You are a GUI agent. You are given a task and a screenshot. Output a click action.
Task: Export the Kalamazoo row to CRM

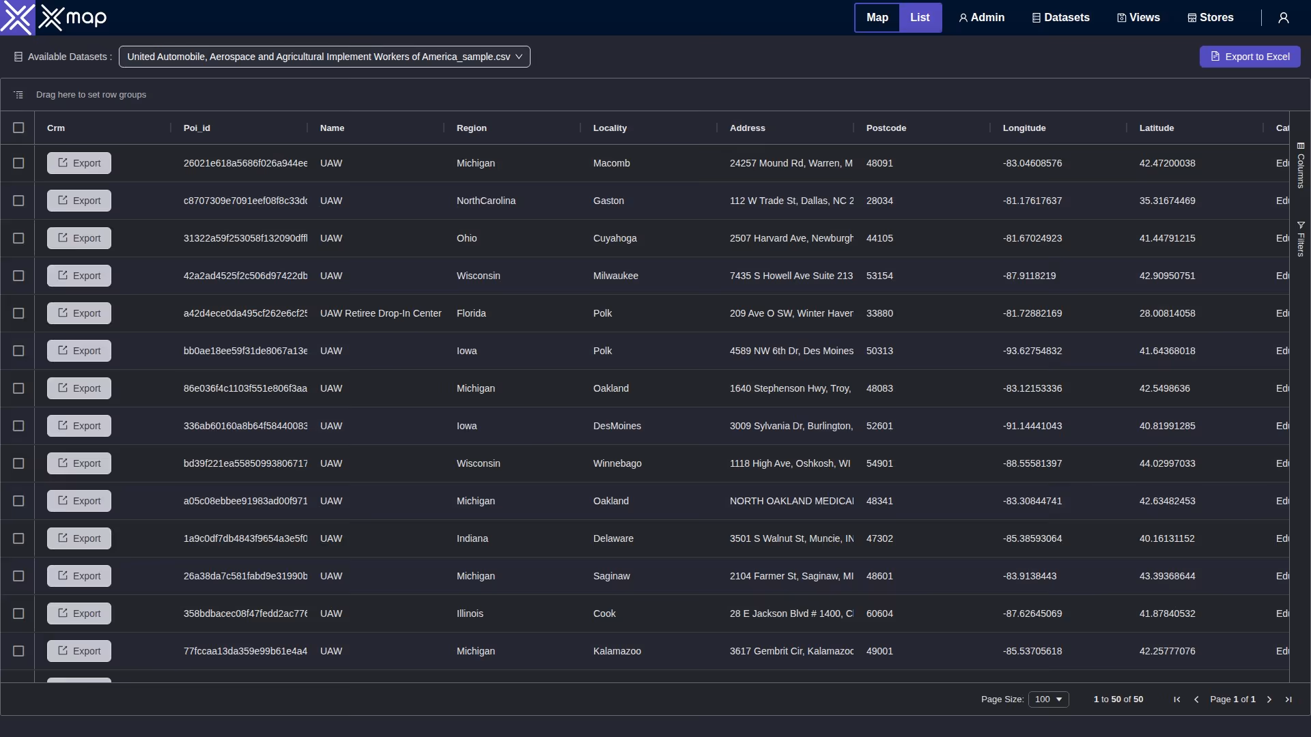tap(79, 651)
